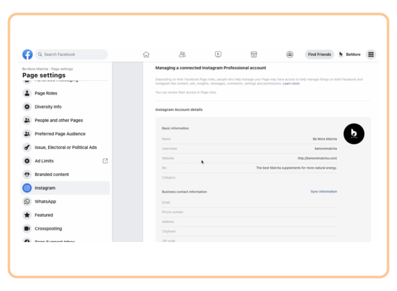Click the bio text about Matcha supplements
Viewport: 397px width, 291px height.
pos(296,168)
